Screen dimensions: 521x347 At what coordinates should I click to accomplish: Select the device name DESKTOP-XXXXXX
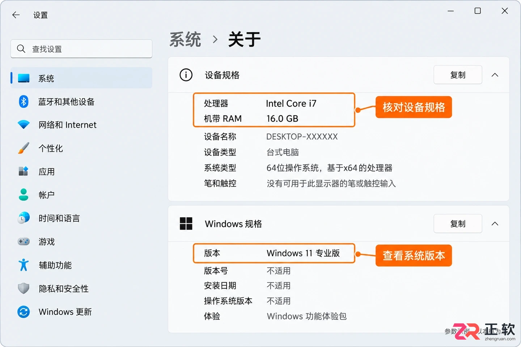[302, 137]
